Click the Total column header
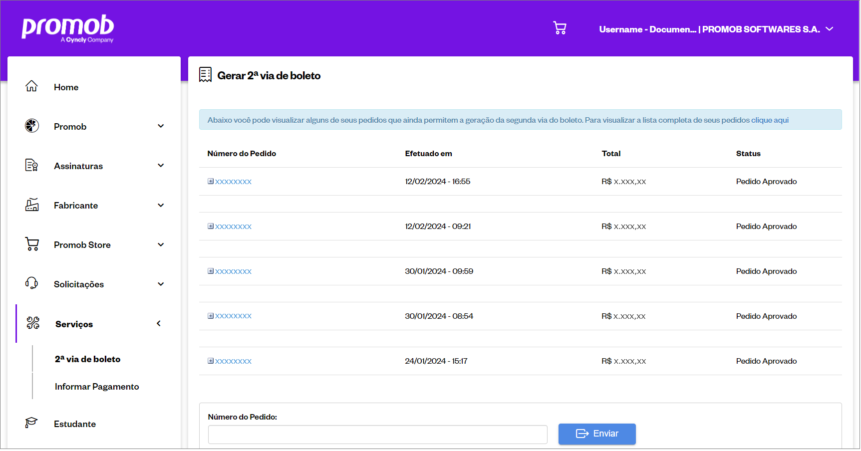Viewport: 861px width, 451px height. coord(611,154)
